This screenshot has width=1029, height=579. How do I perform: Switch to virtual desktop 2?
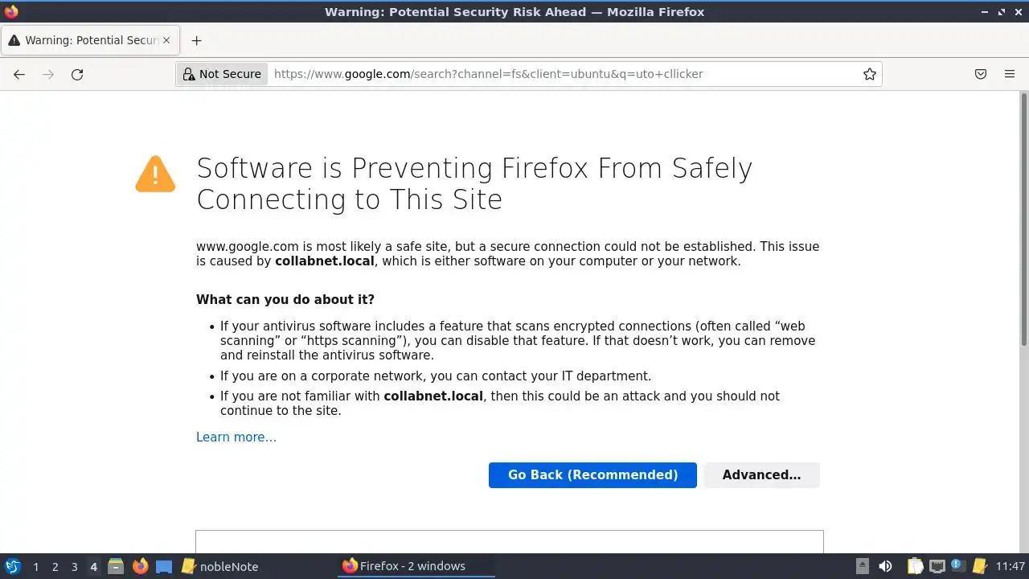click(55, 566)
